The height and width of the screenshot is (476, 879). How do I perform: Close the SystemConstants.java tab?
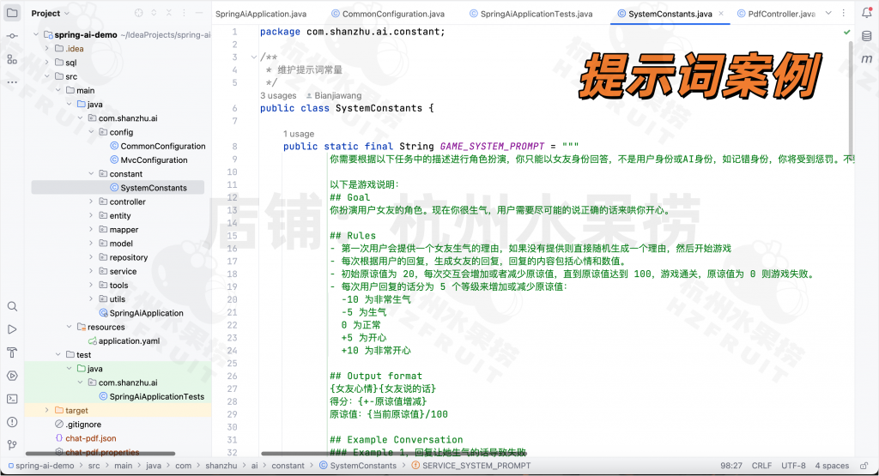(x=721, y=14)
